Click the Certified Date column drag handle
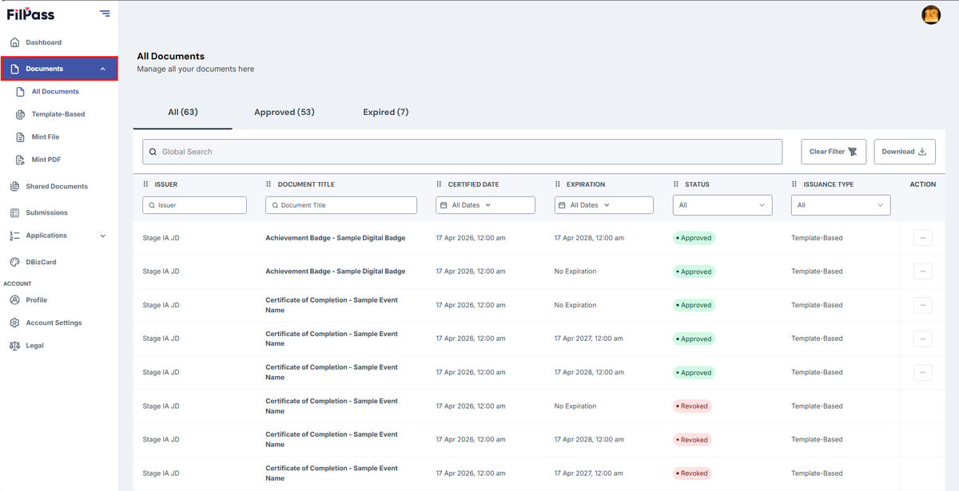The height and width of the screenshot is (491, 959). click(x=440, y=184)
